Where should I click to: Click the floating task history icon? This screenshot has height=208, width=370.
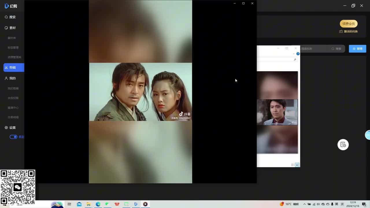point(343,145)
